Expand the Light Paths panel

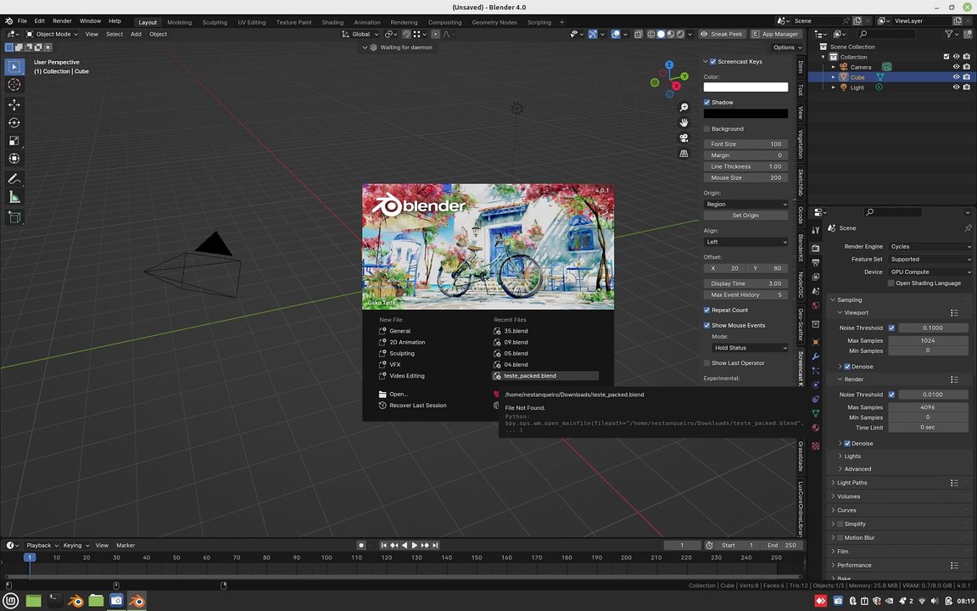click(851, 483)
